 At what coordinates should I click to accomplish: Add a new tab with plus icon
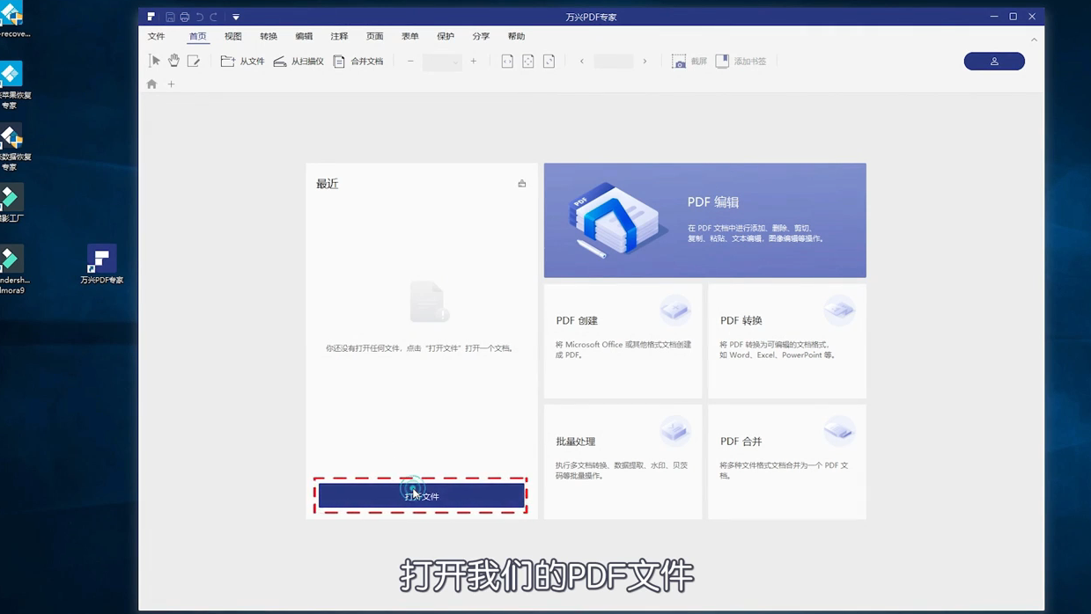tap(172, 84)
